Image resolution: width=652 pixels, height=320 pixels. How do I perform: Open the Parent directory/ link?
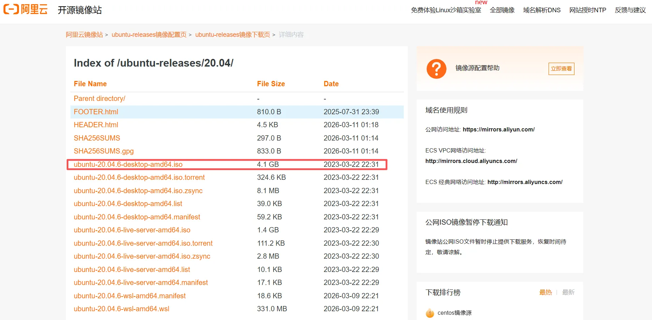tap(99, 98)
